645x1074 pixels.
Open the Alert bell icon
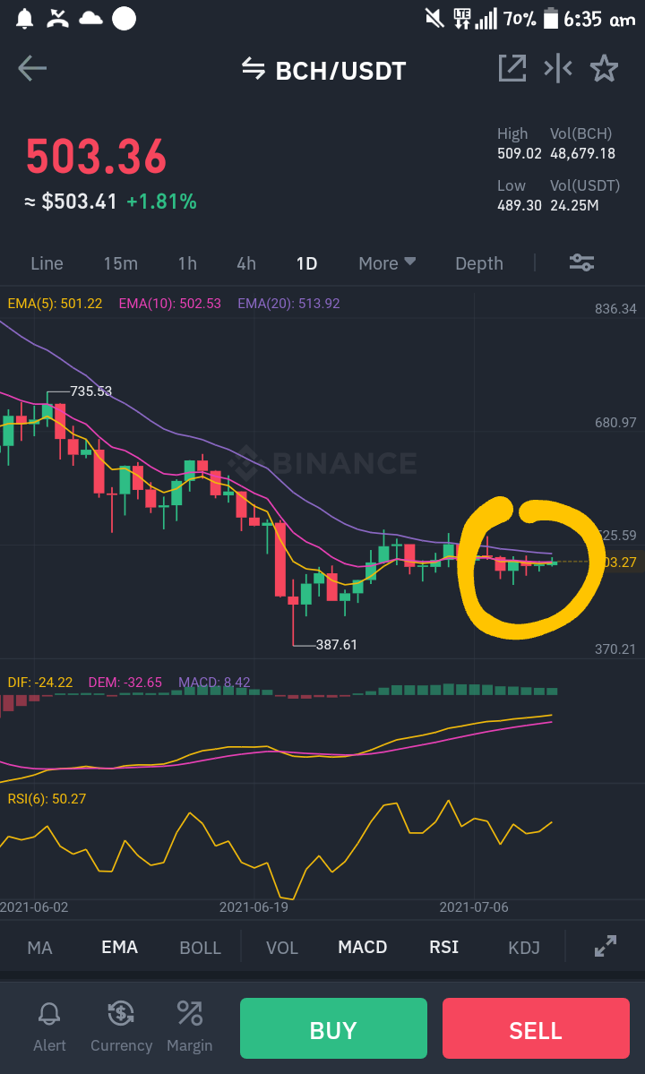click(49, 1014)
